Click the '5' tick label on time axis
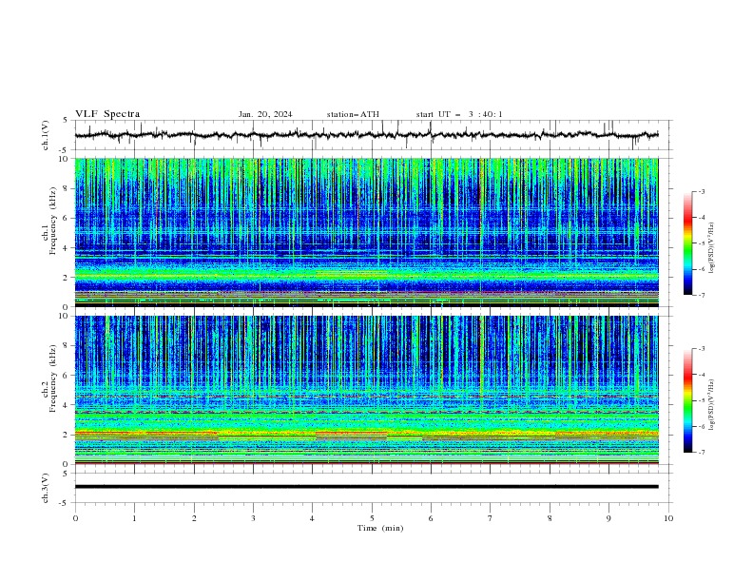This screenshot has width=753, height=582. click(x=372, y=518)
